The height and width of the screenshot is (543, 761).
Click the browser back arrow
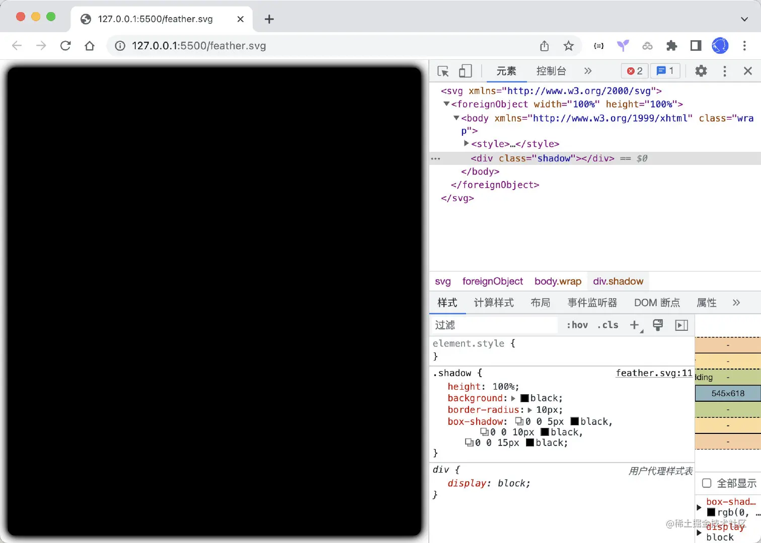click(17, 46)
